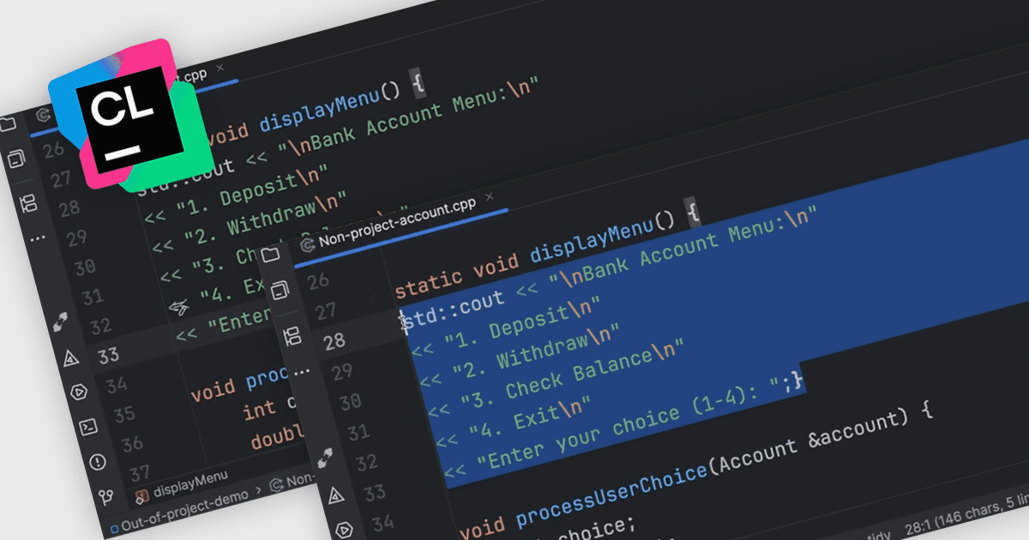Open CMake tool window in front window

335,495
